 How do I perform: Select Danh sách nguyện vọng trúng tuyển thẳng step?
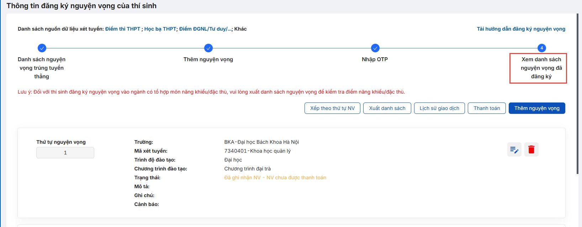click(42, 68)
